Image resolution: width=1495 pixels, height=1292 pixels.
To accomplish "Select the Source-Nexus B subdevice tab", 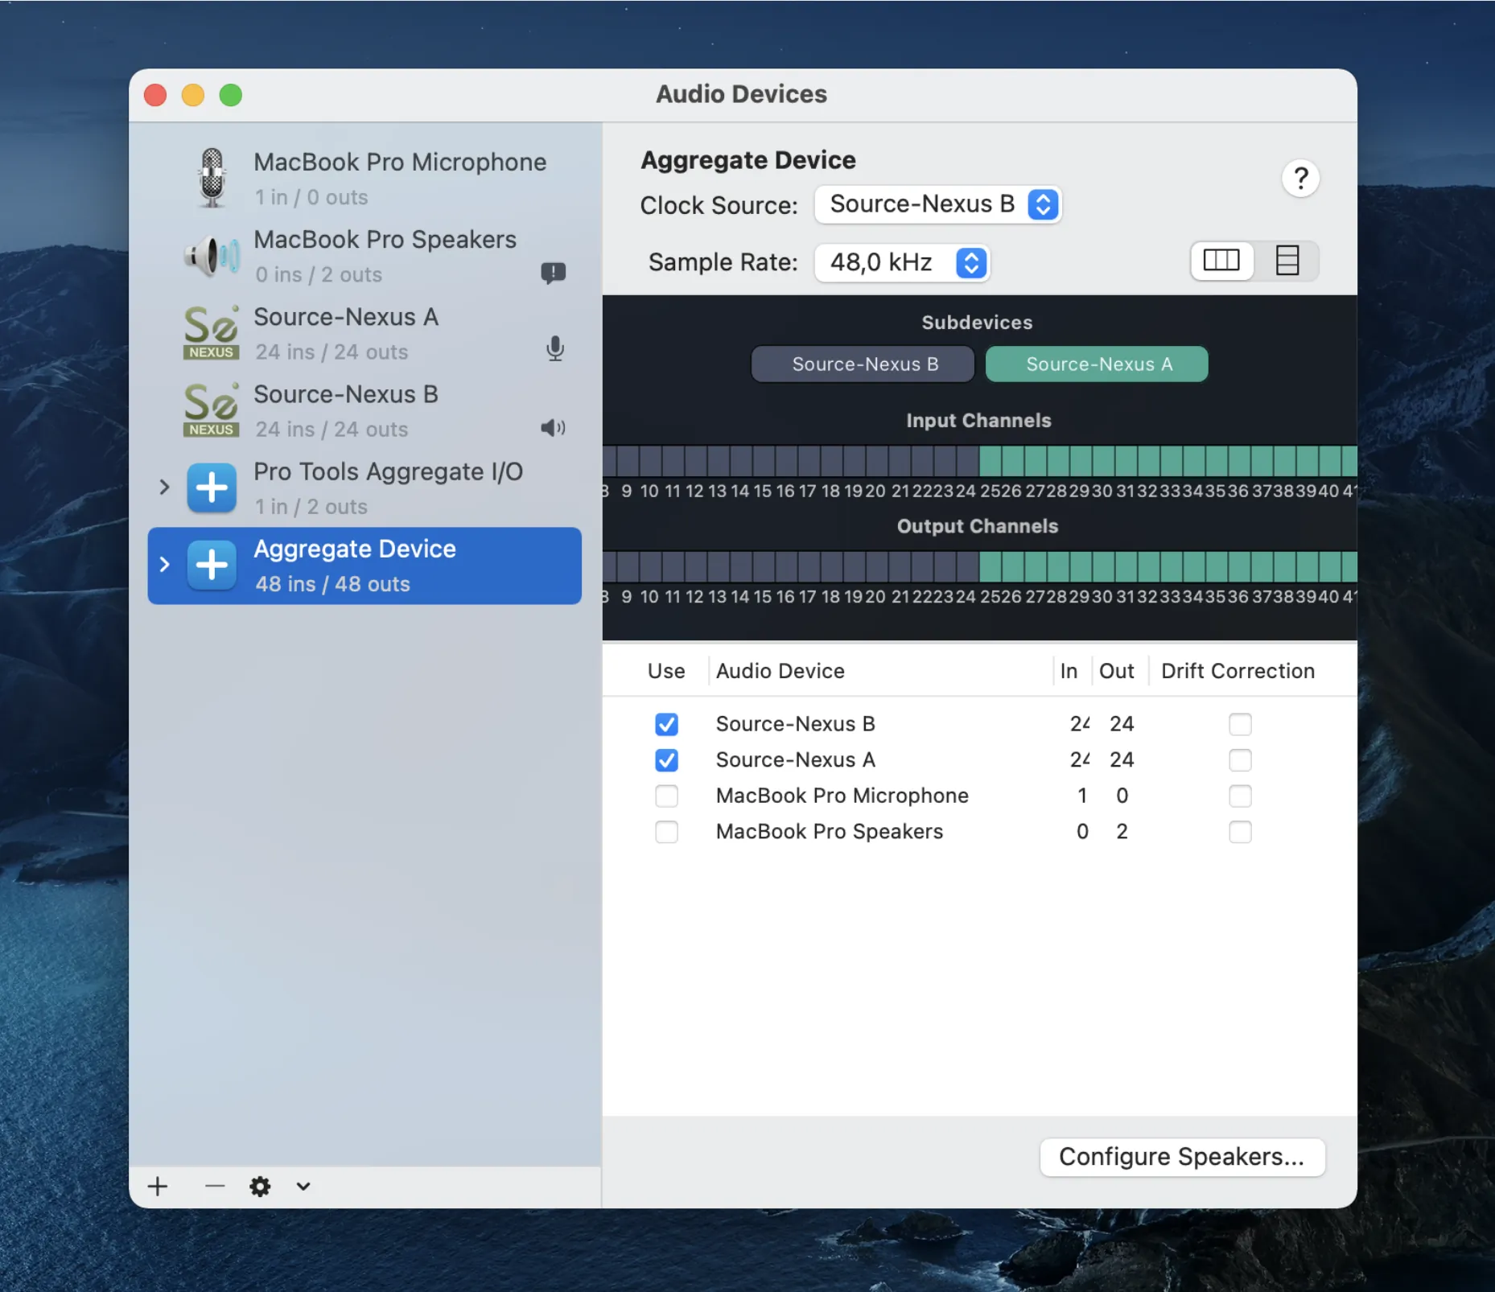I will [863, 364].
